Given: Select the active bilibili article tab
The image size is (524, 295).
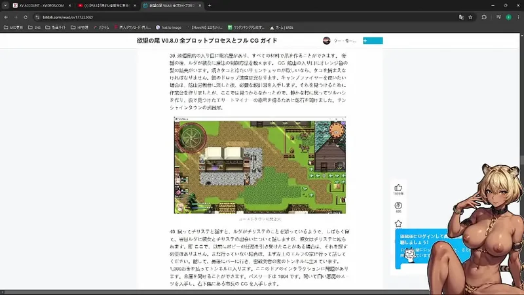Looking at the screenshot, I should click(172, 5).
